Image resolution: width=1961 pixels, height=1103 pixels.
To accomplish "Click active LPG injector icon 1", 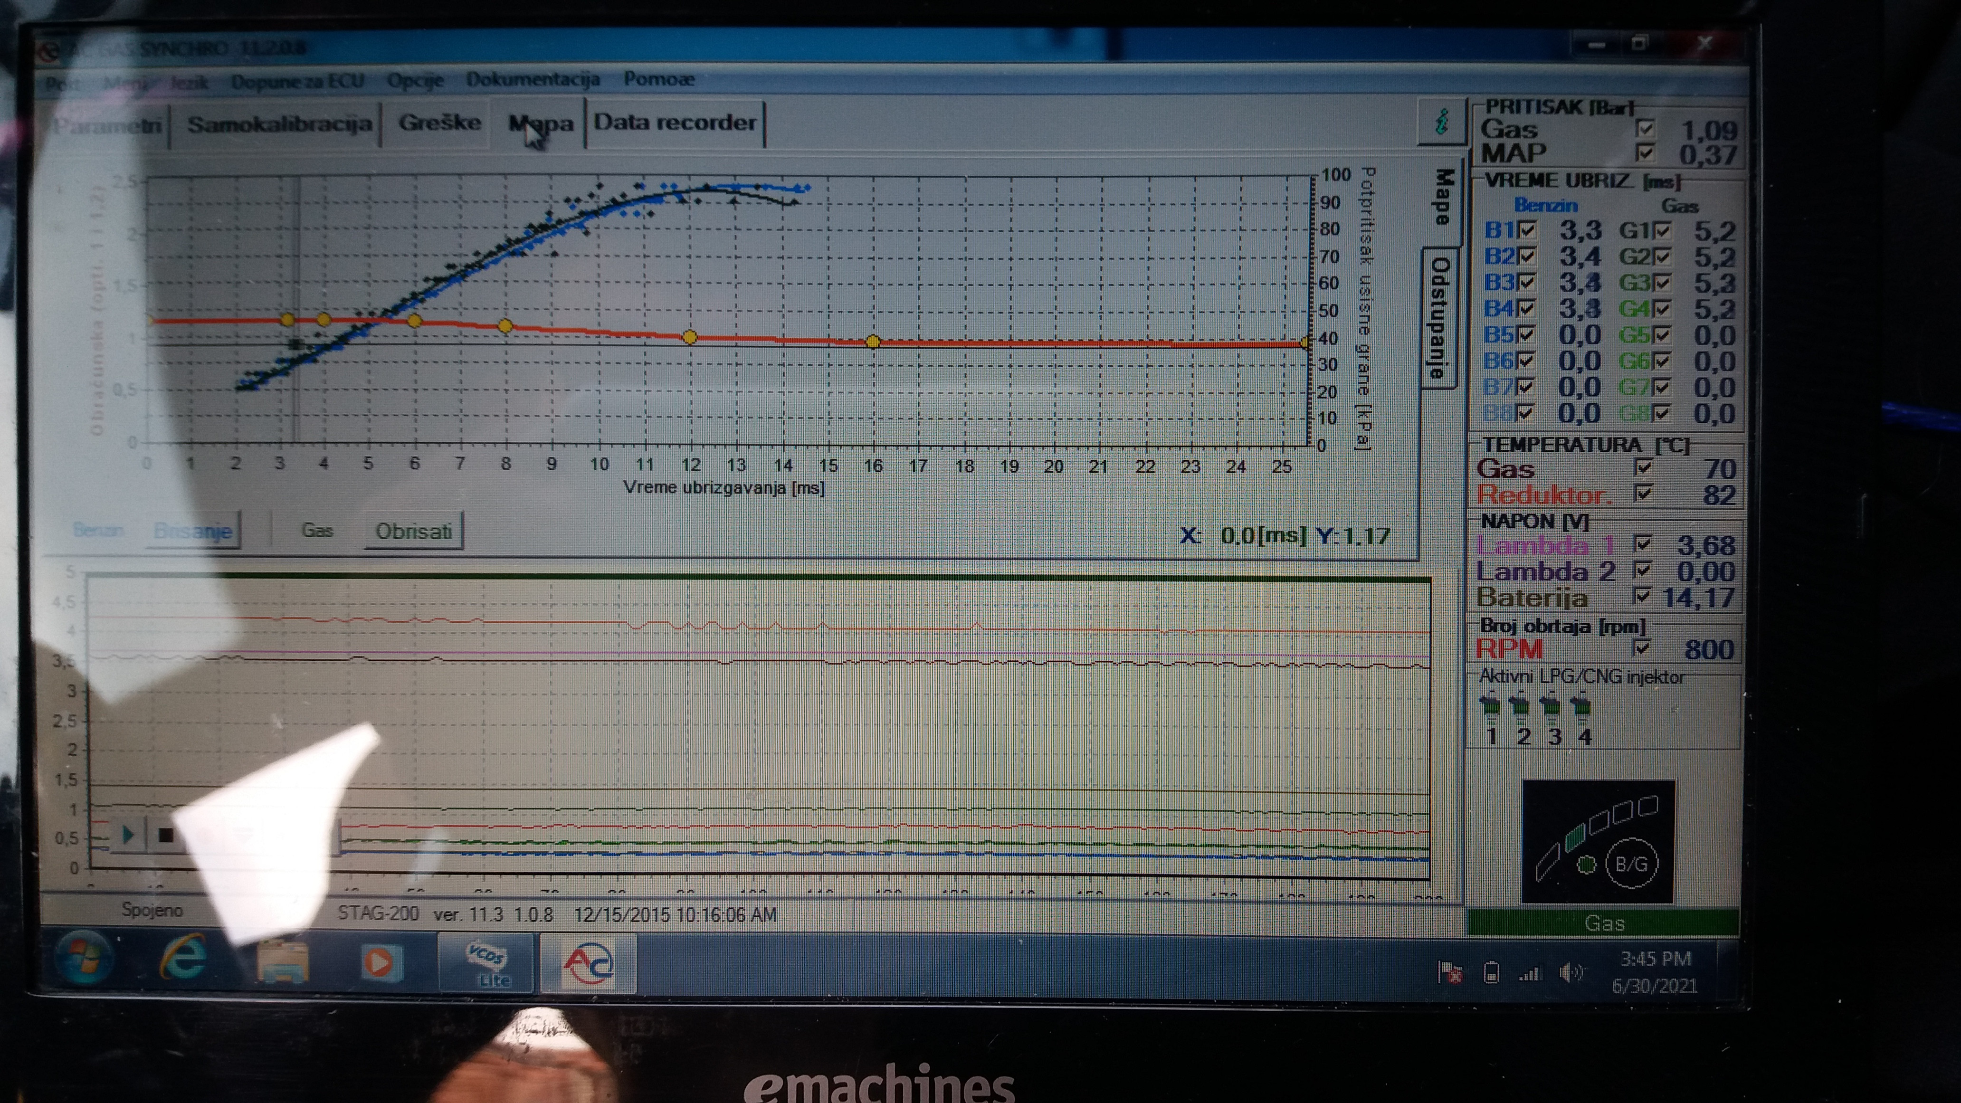I will pyautogui.click(x=1491, y=708).
